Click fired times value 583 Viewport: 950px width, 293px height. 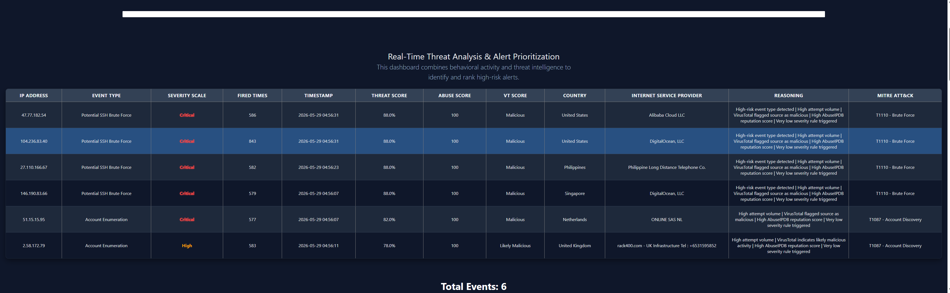(x=252, y=246)
